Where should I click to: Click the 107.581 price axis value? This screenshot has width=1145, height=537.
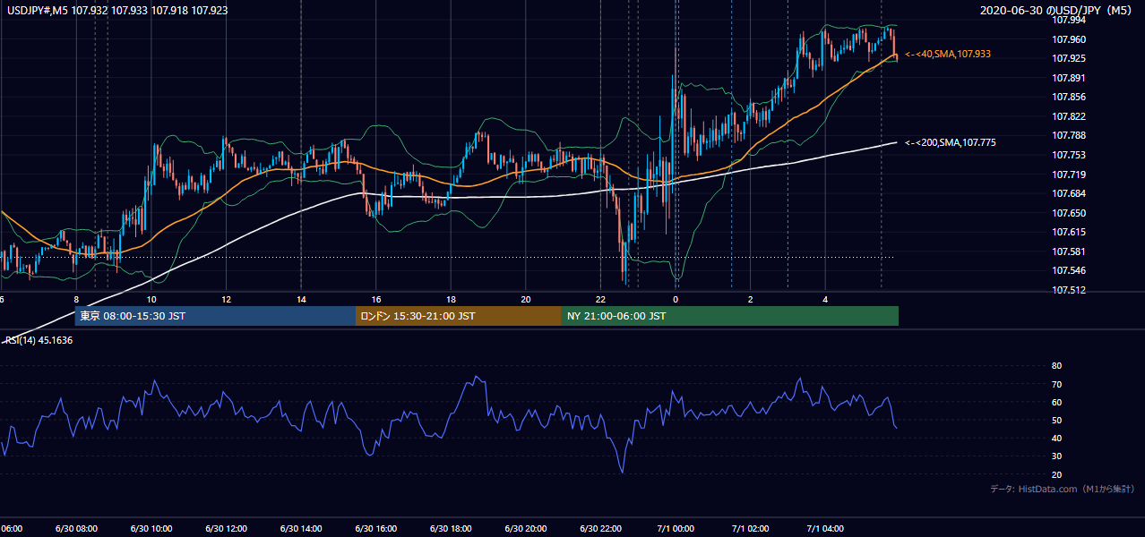tap(1068, 251)
